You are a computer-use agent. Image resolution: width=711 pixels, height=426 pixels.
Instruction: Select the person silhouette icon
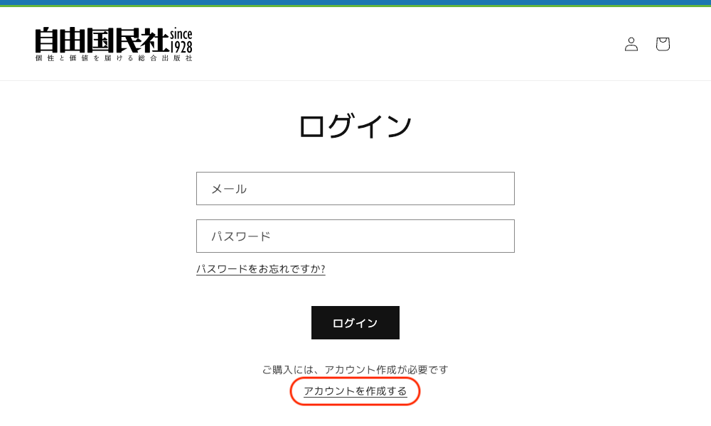click(x=631, y=44)
